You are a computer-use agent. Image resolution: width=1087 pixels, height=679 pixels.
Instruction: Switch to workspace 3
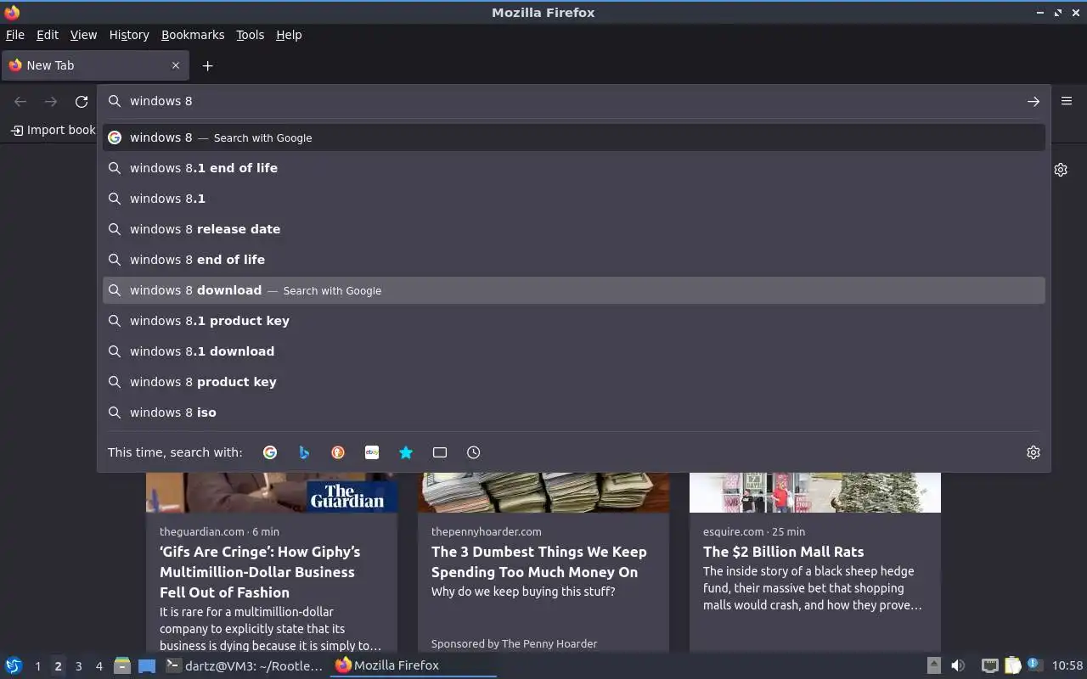78,666
